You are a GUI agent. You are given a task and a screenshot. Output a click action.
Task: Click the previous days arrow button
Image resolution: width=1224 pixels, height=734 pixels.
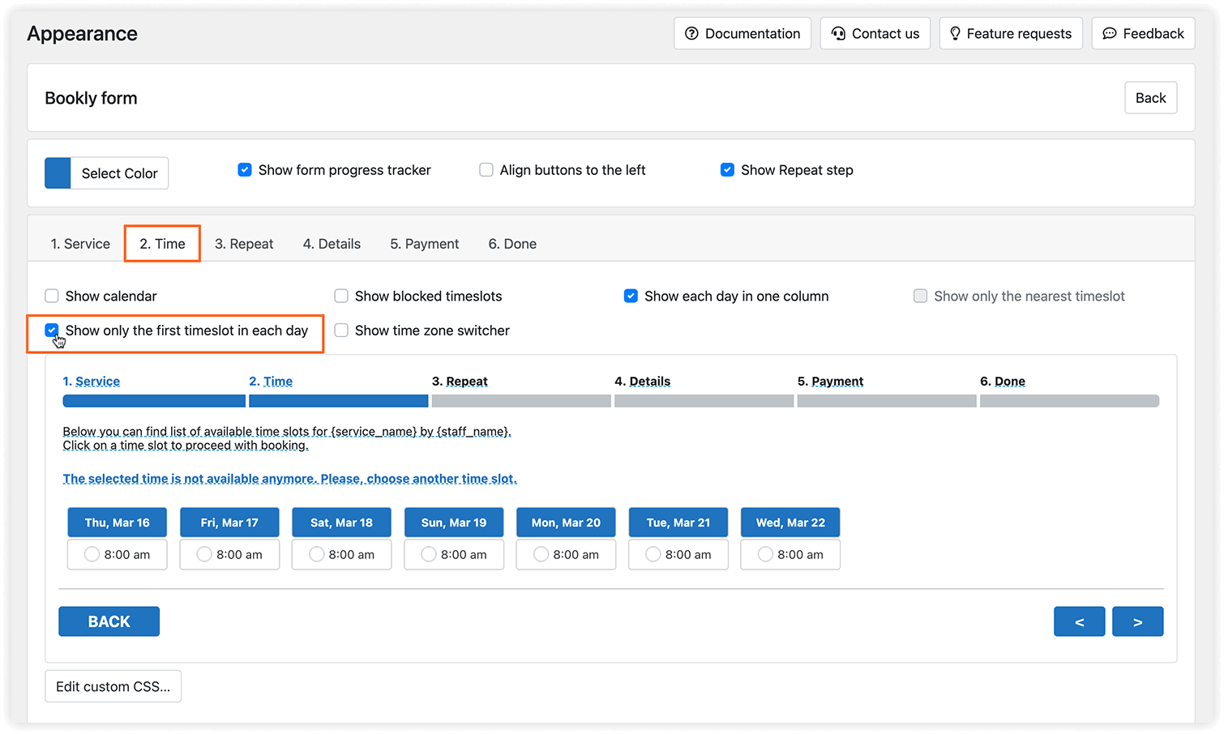[1079, 621]
